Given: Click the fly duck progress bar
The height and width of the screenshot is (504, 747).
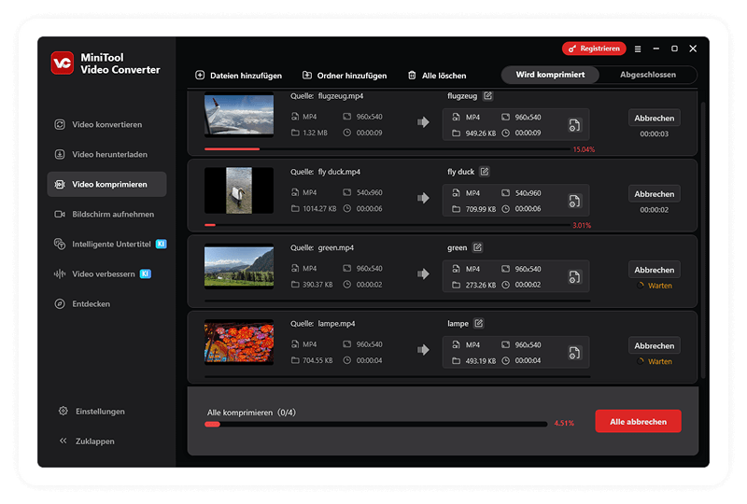Looking at the screenshot, I should coord(388,225).
